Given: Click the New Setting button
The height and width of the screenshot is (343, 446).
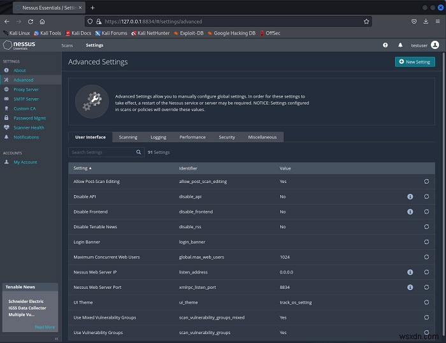Looking at the screenshot, I should [415, 62].
